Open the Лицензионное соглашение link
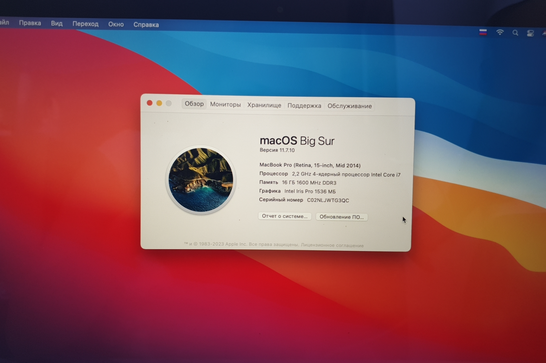Viewport: 546px width, 363px height. tap(332, 245)
